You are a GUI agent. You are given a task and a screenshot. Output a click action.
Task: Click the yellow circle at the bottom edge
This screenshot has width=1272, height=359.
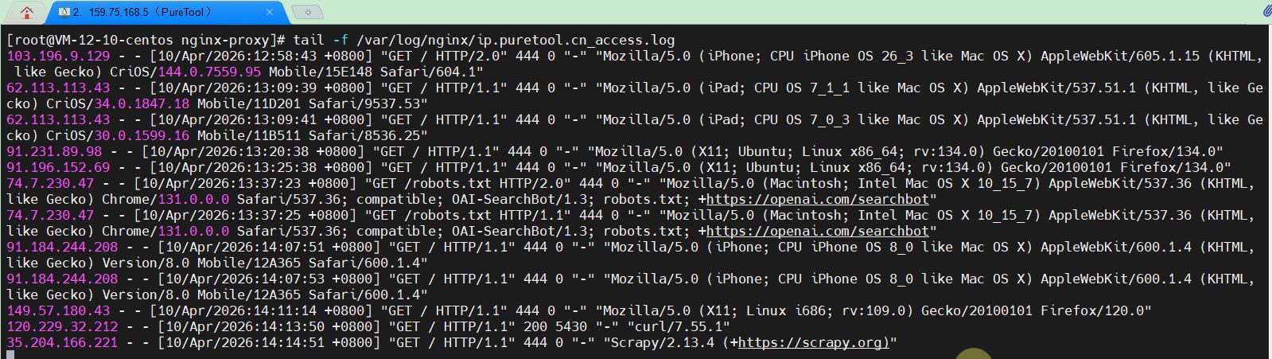pos(973,354)
